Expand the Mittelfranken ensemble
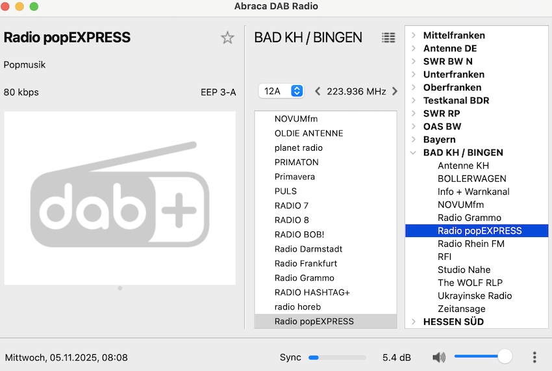 [414, 36]
